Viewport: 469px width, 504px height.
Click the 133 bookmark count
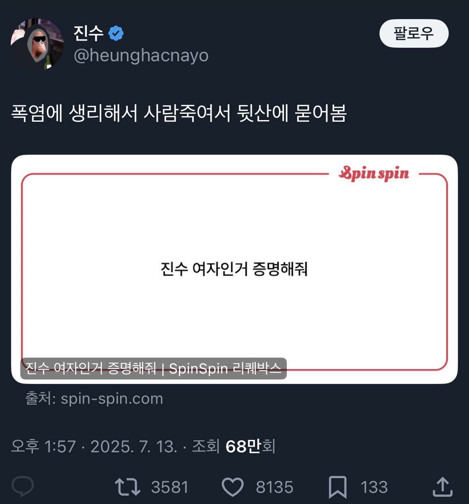click(374, 487)
